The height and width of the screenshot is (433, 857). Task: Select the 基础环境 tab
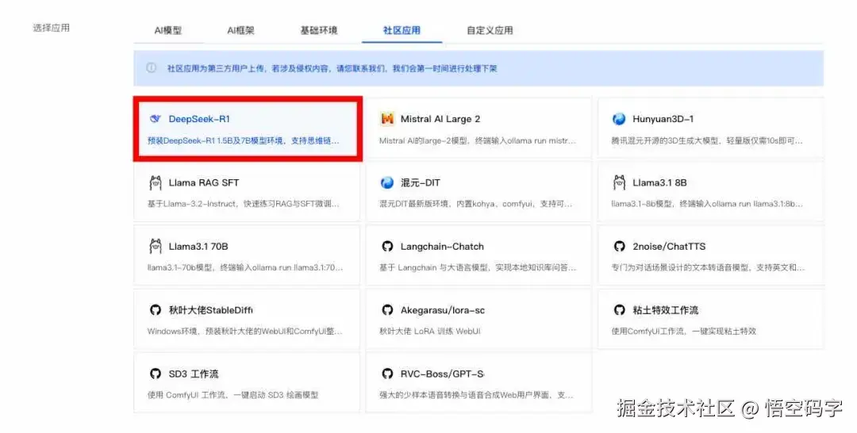click(x=319, y=30)
